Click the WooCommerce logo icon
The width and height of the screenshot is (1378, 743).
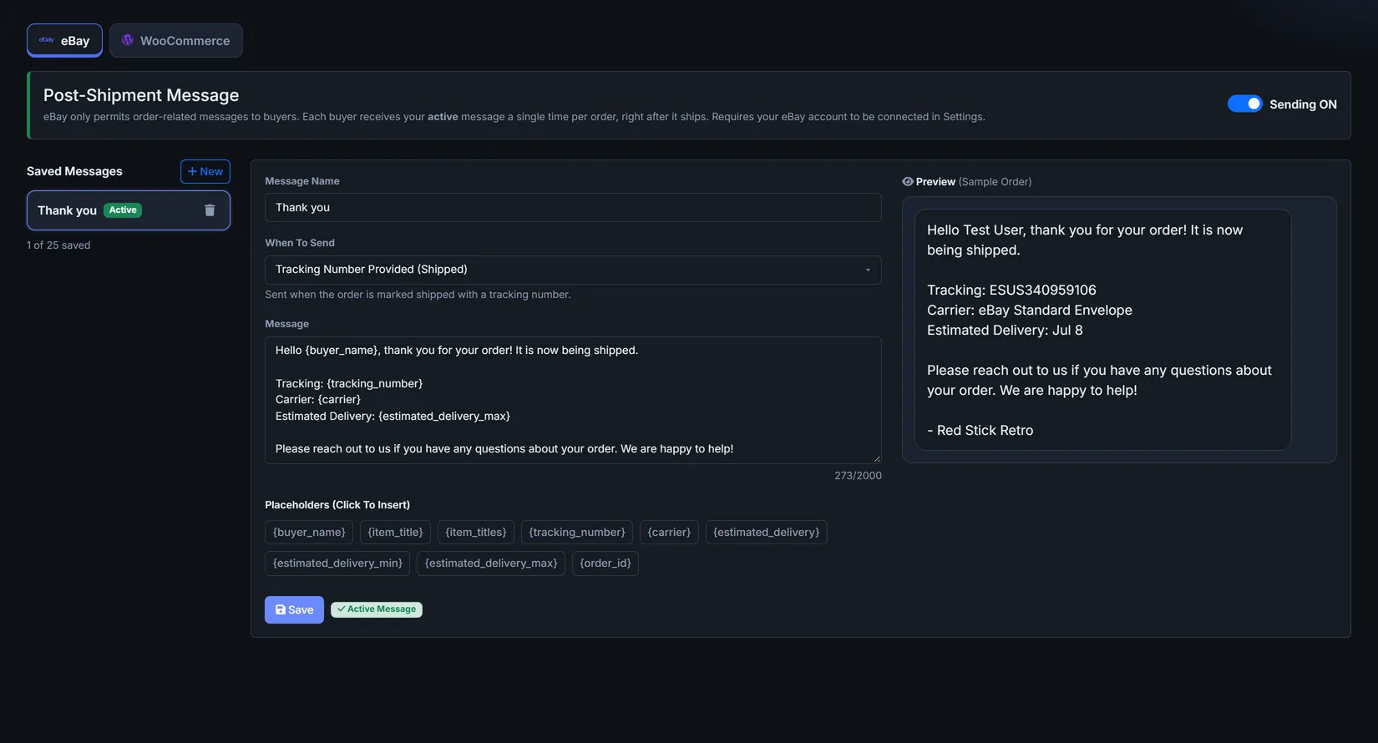(x=128, y=40)
